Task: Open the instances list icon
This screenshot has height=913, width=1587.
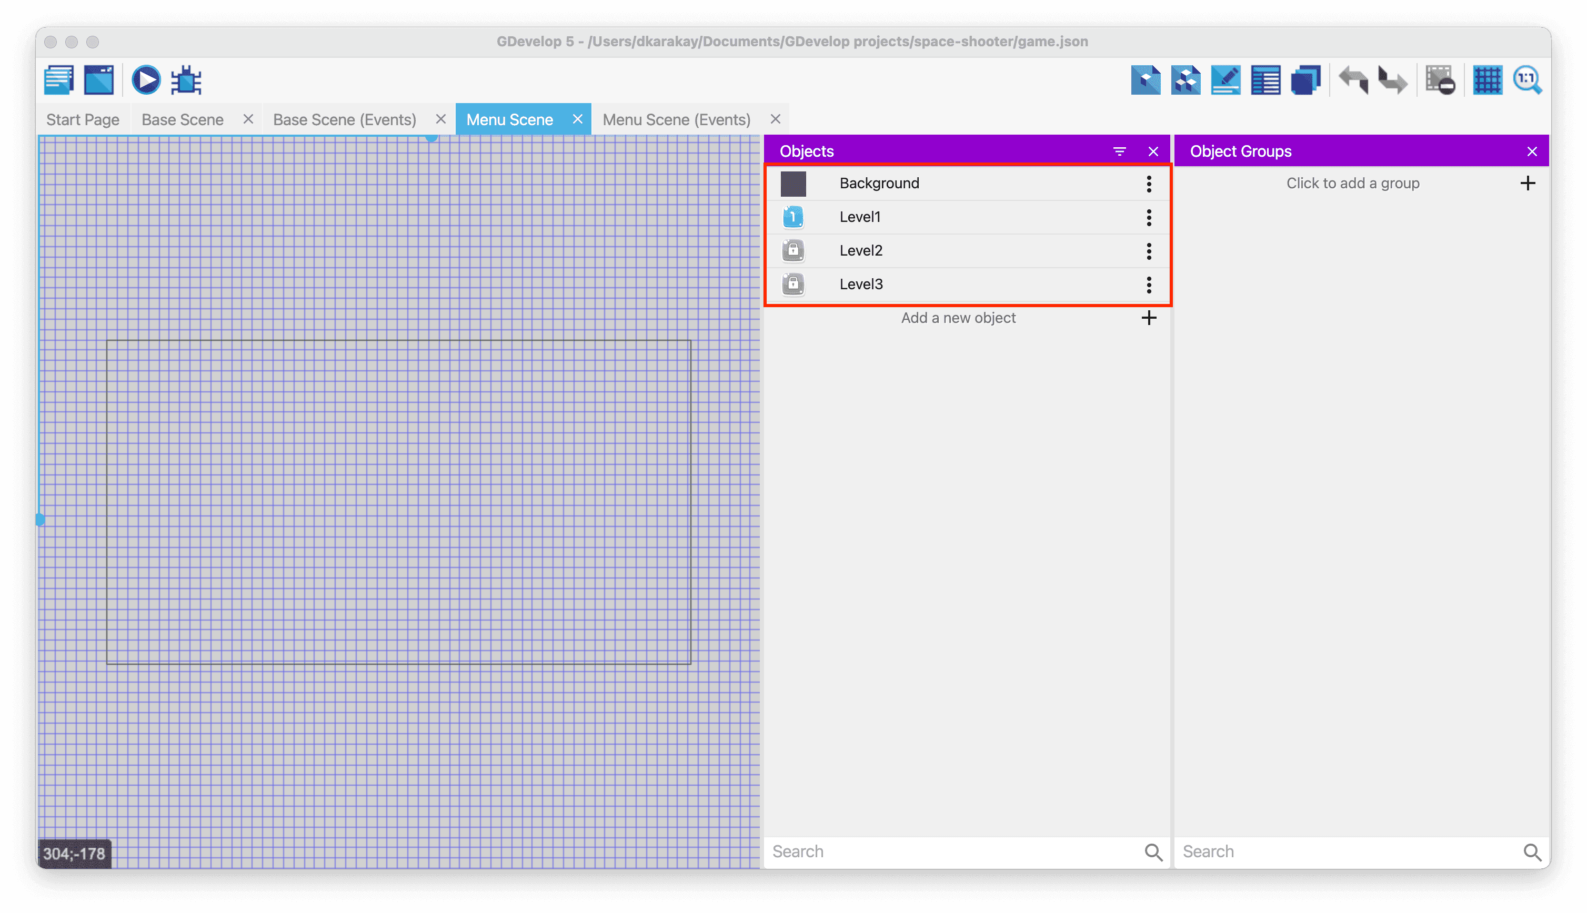Action: coord(1266,80)
